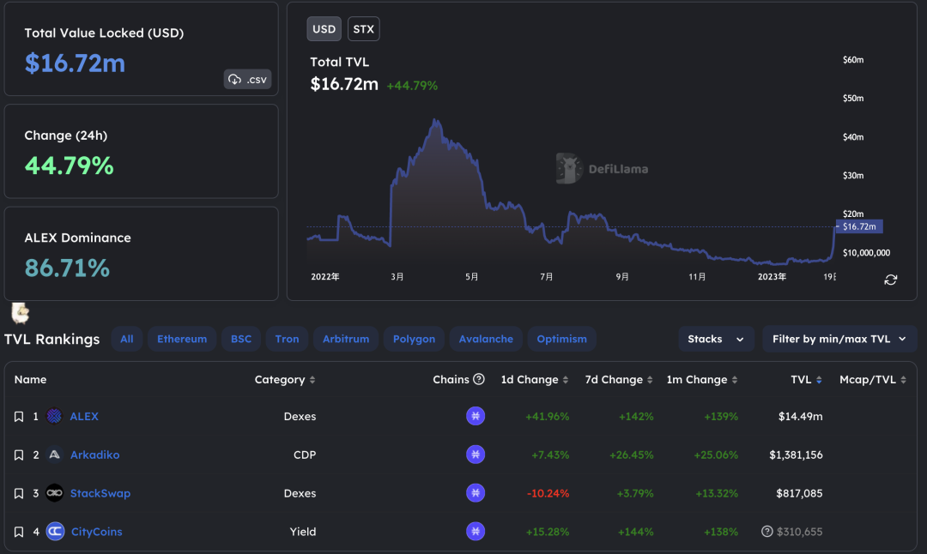Bookmark the CityCoins protocol row
This screenshot has width=927, height=554.
[19, 532]
